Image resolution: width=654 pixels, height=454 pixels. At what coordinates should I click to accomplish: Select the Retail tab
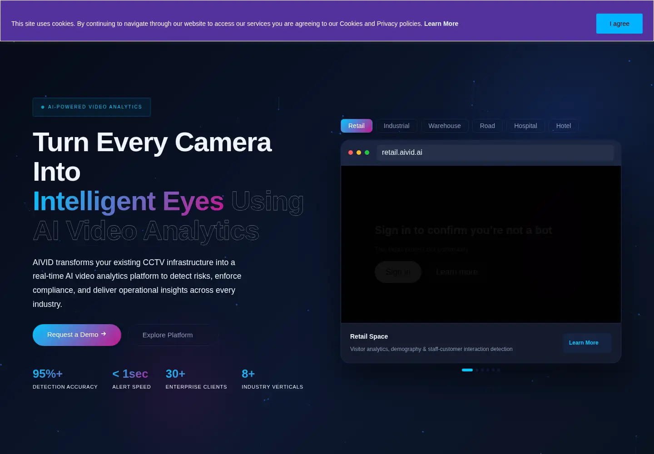point(357,126)
